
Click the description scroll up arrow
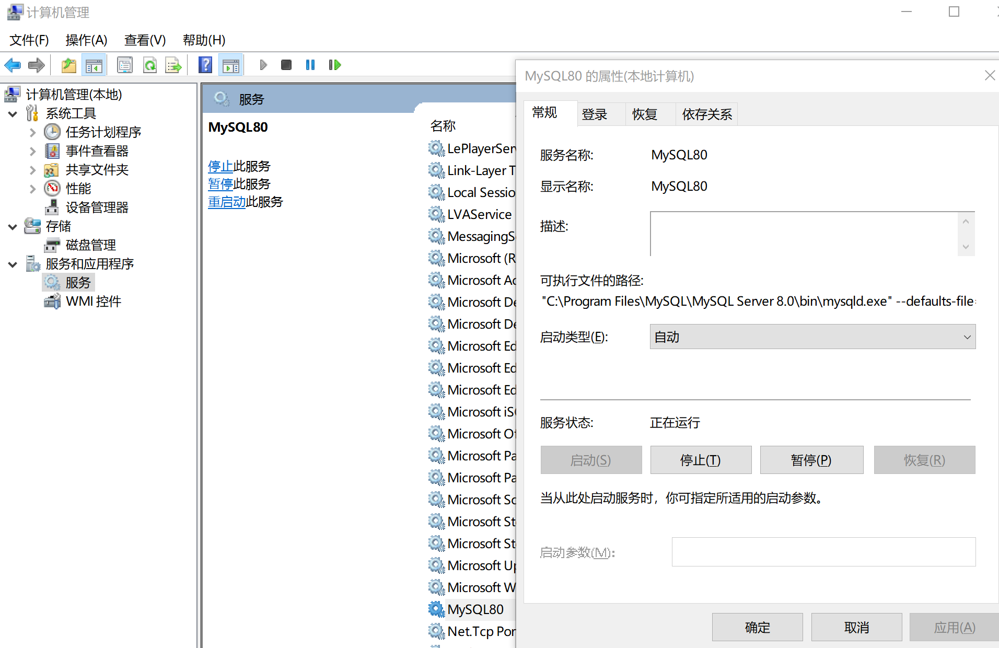[x=966, y=222]
